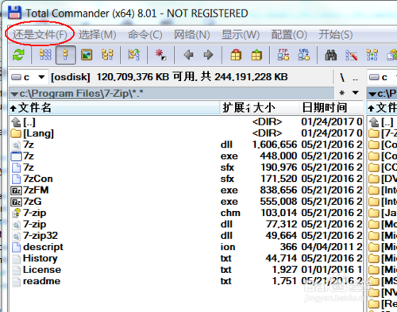This screenshot has height=312, width=397.
Task: Toggle full details list view icon
Action: click(x=66, y=55)
